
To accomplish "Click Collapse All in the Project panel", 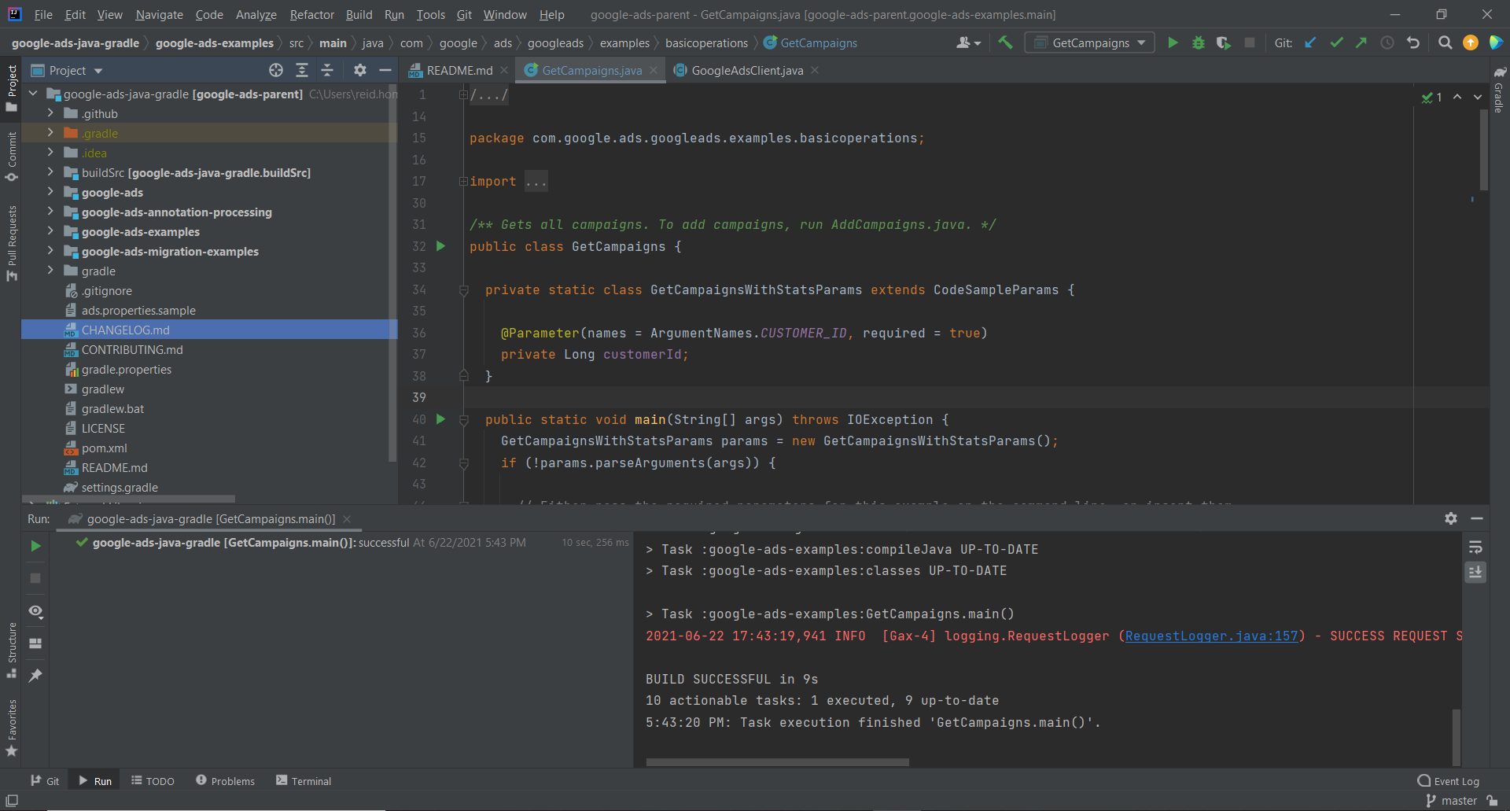I will pos(327,71).
